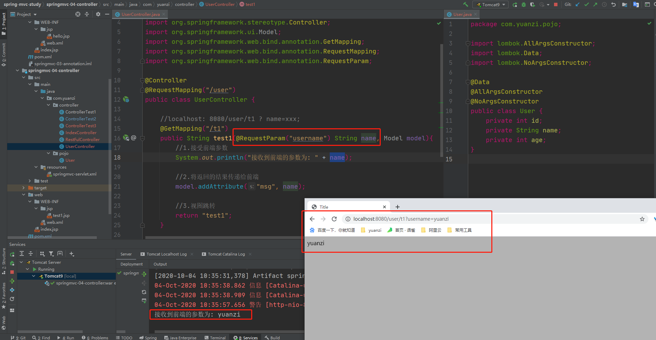Open the TODO tool window
Viewport: 656px width, 340px height.
[124, 338]
